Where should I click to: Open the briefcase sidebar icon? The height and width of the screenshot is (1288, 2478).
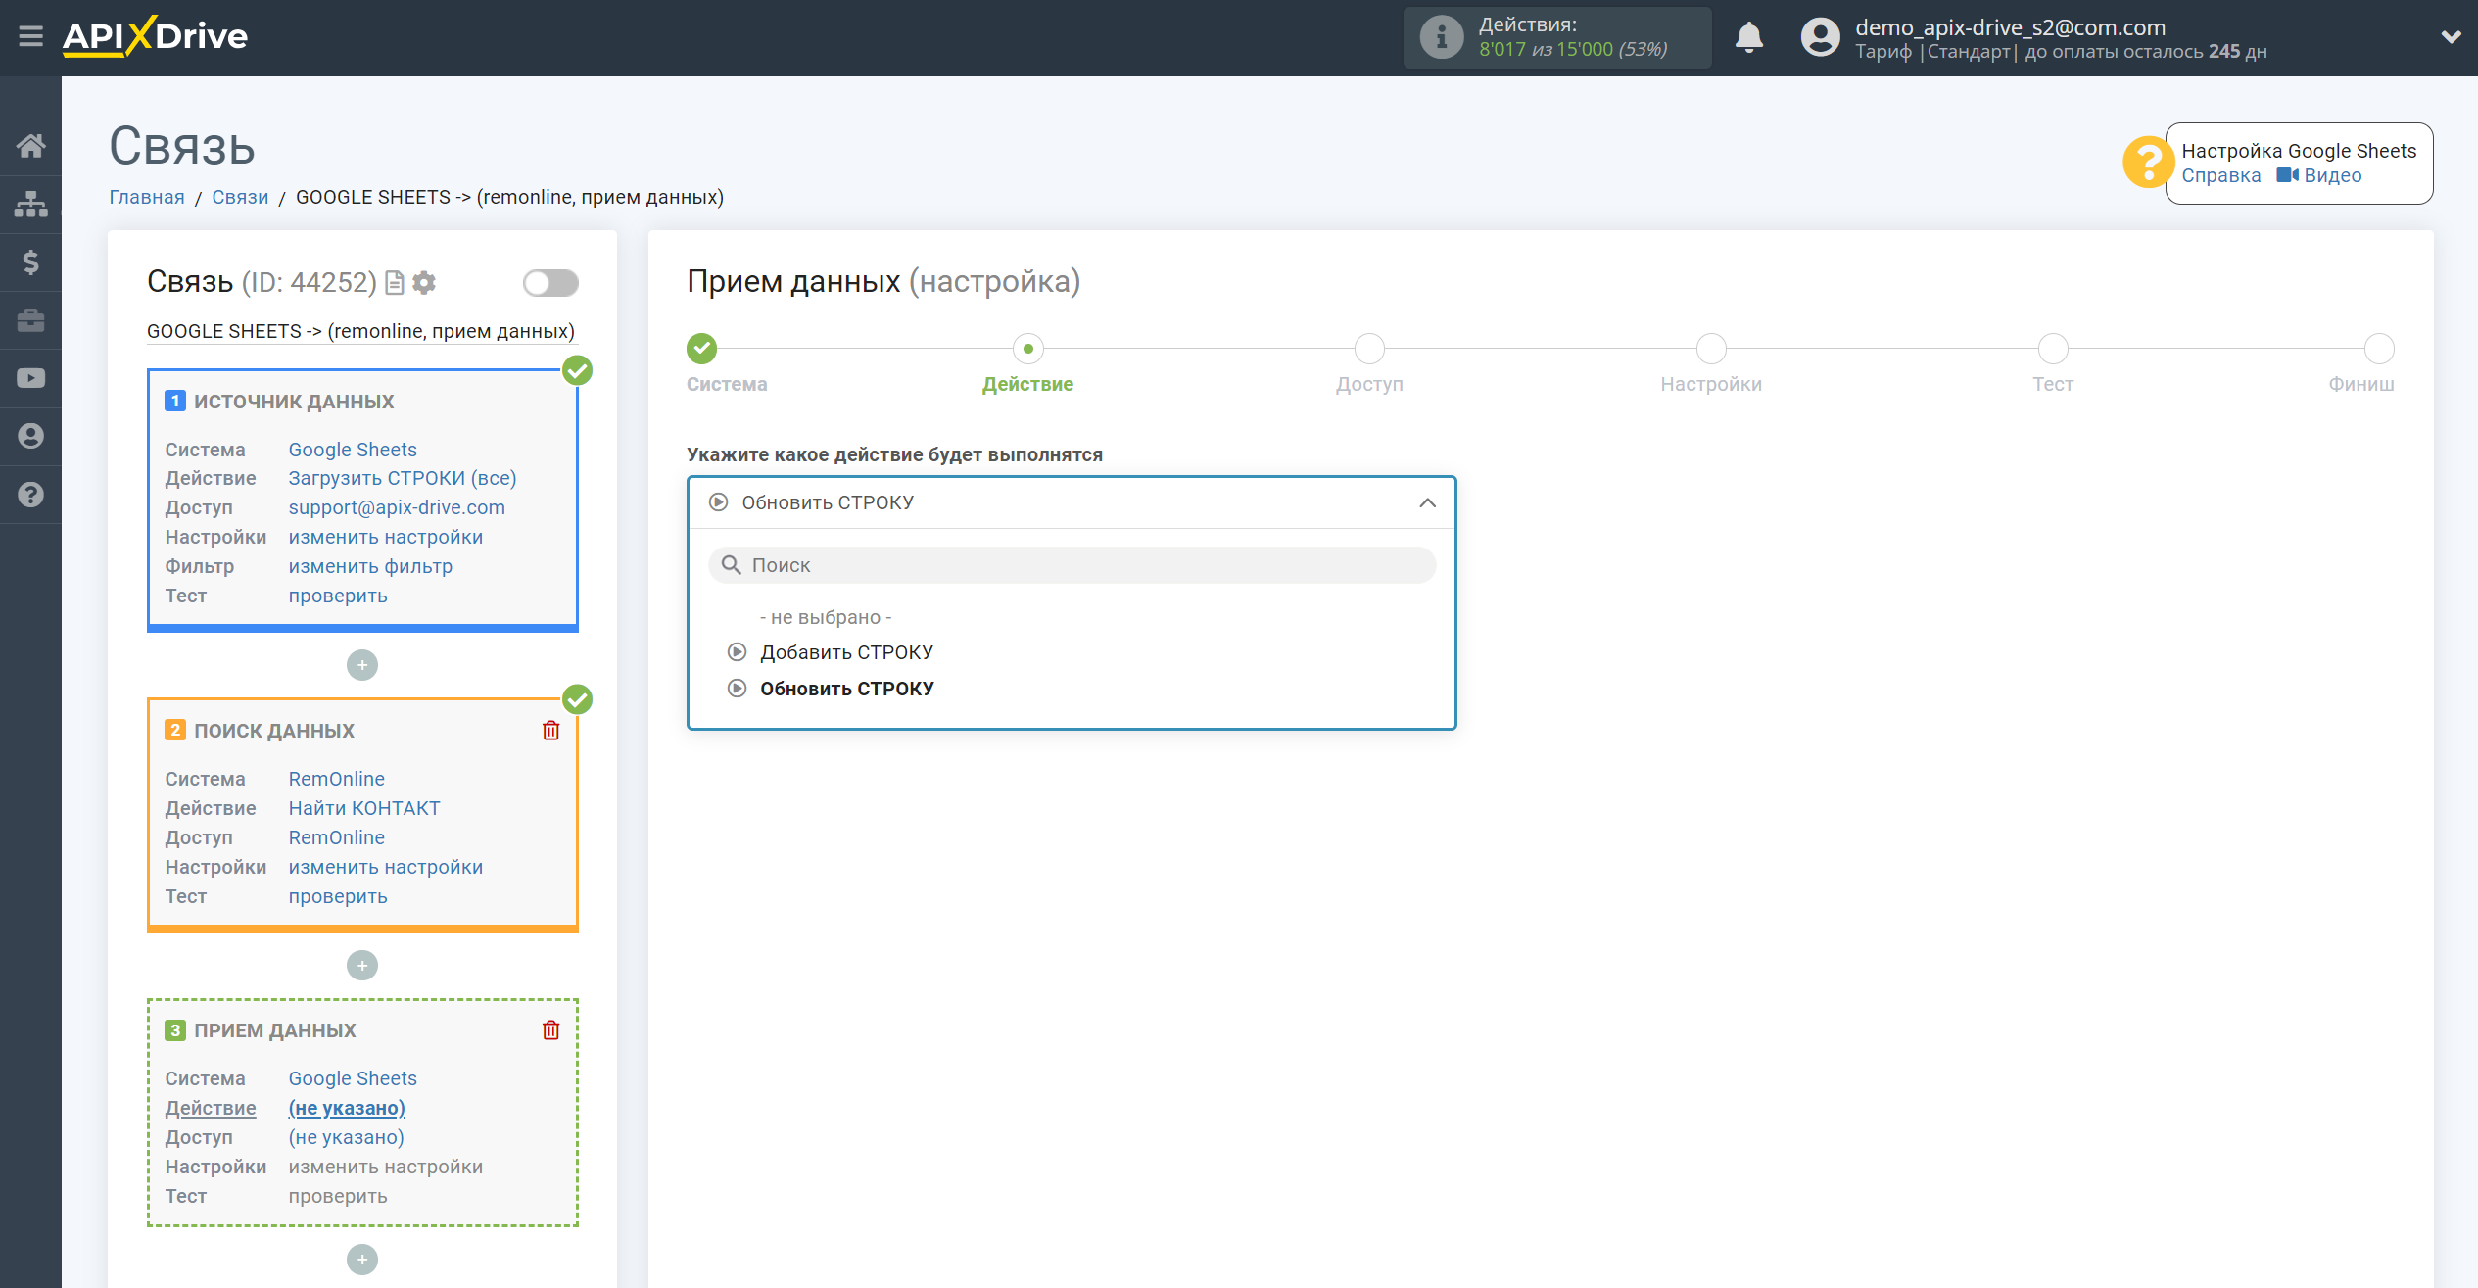[x=30, y=320]
